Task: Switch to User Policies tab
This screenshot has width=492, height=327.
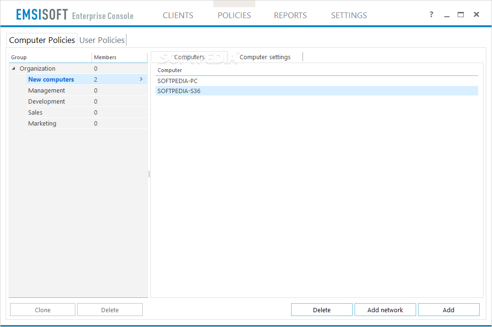Action: [102, 40]
